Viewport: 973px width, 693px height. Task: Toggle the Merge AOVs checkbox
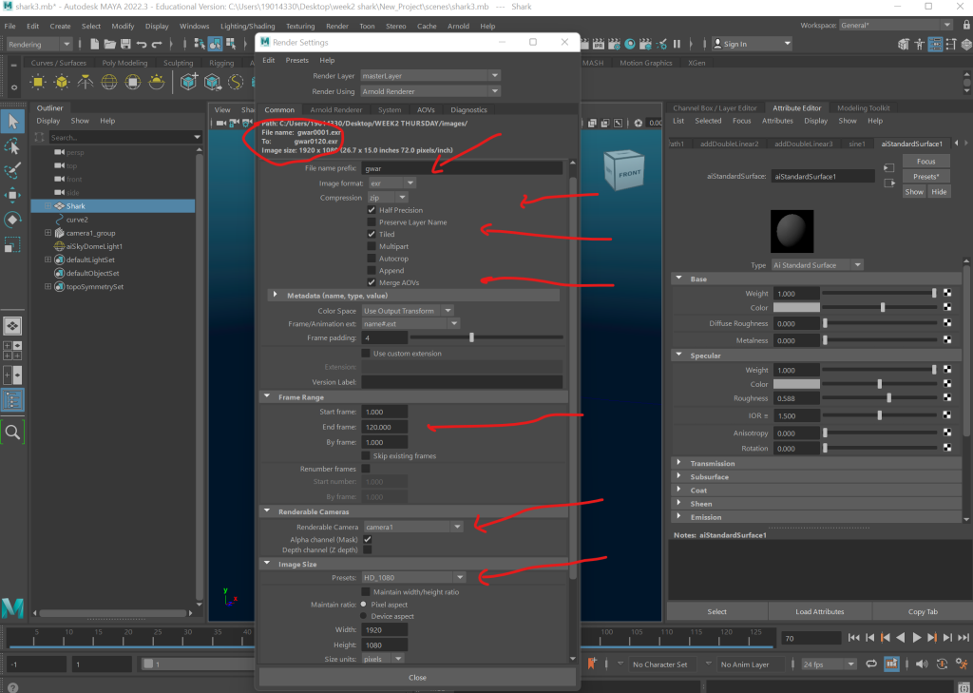coord(372,282)
